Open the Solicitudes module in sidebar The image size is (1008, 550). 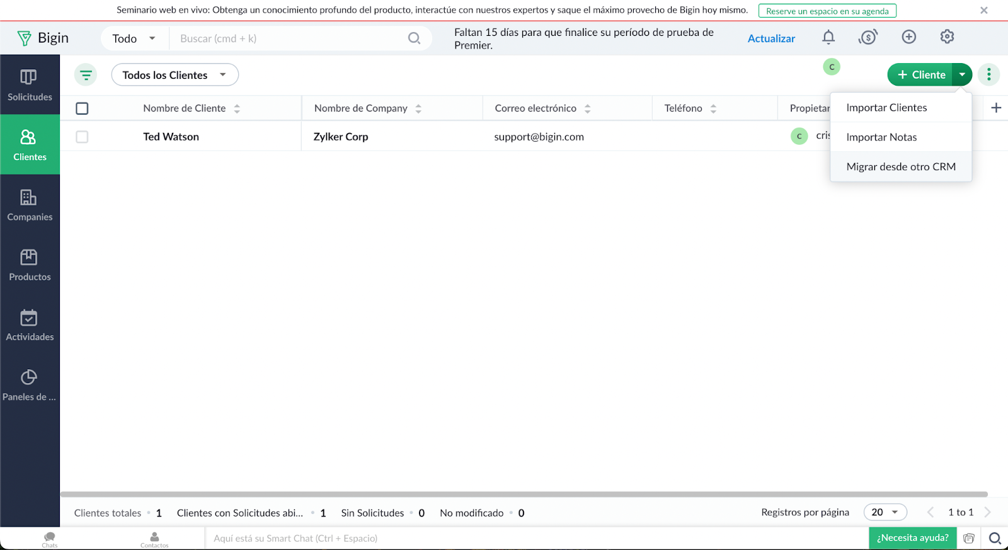[x=30, y=85]
